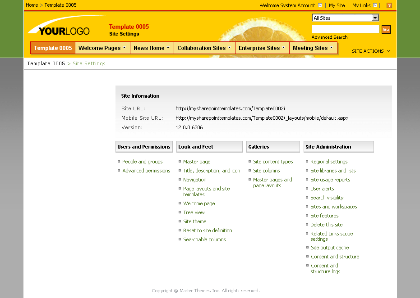This screenshot has height=298, width=420.
Task: Click the help question mark icon
Action: tap(389, 5)
